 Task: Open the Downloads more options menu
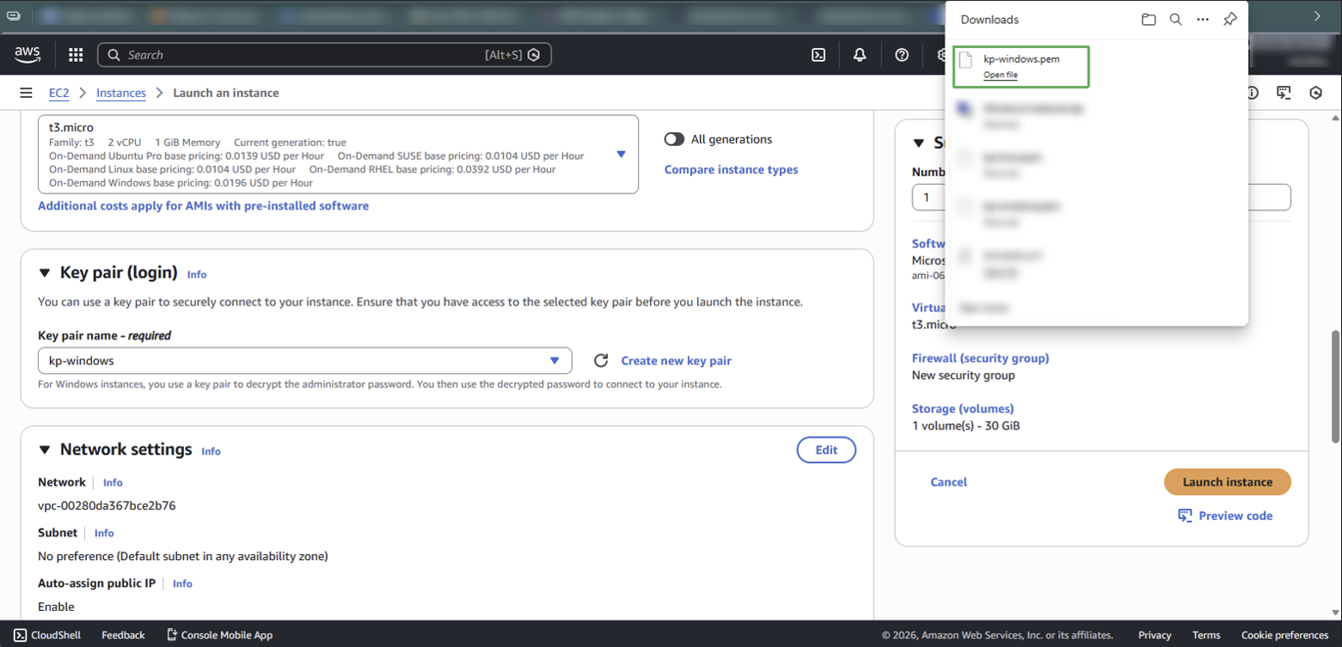pyautogui.click(x=1203, y=19)
